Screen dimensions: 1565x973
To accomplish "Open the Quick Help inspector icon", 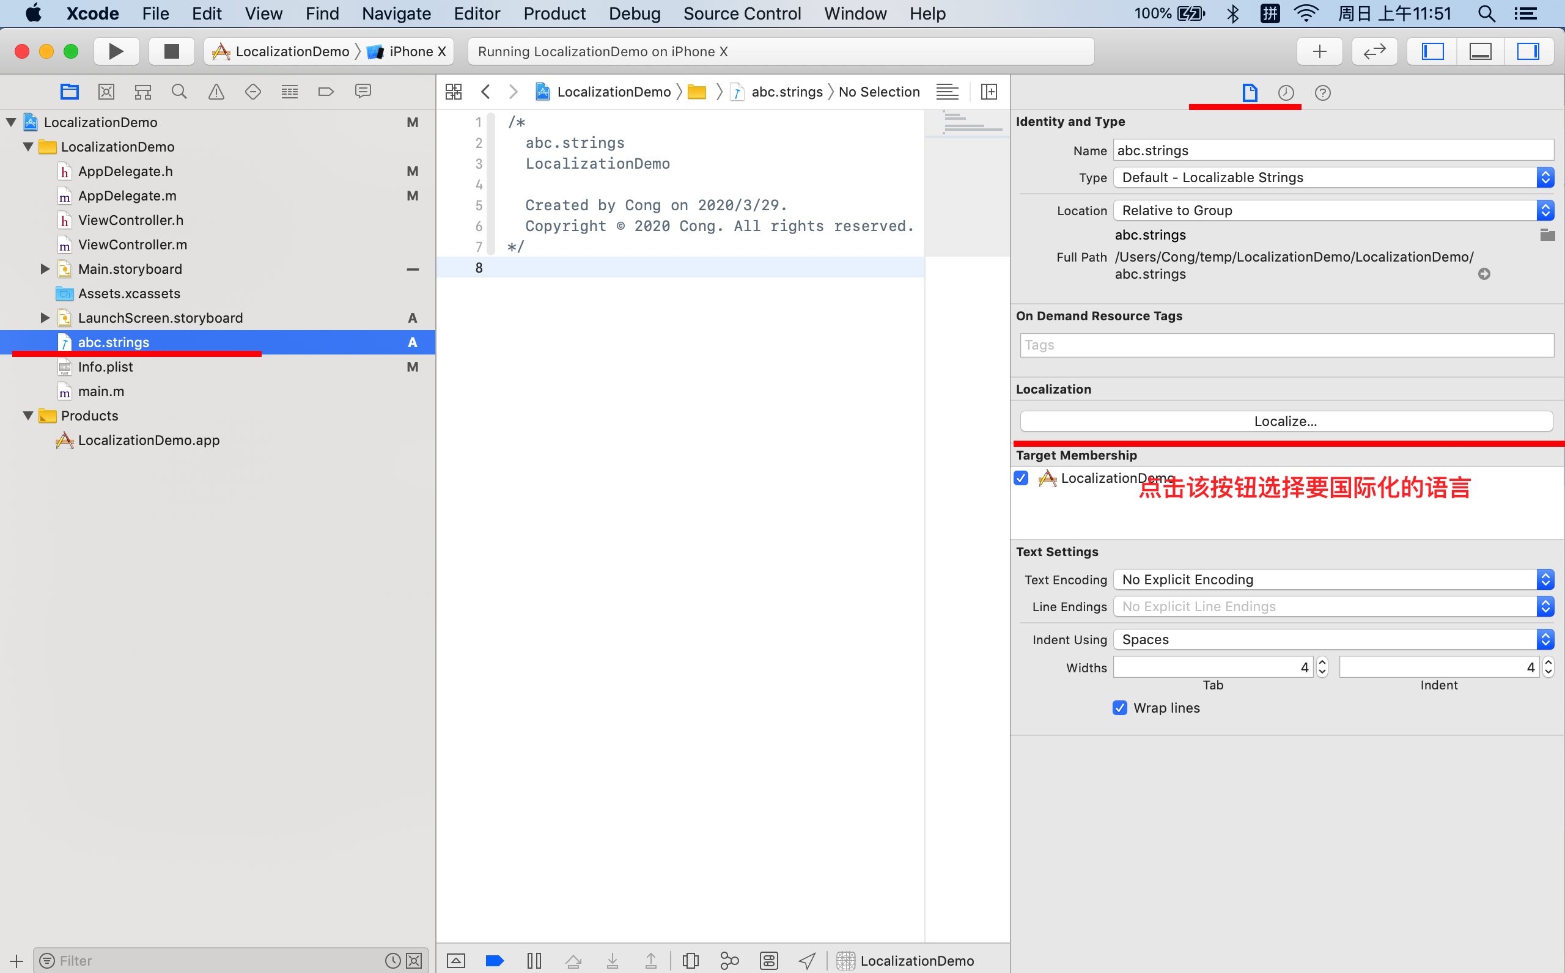I will (1322, 93).
